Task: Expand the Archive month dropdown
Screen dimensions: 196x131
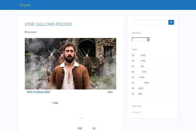Action: [x=140, y=39]
